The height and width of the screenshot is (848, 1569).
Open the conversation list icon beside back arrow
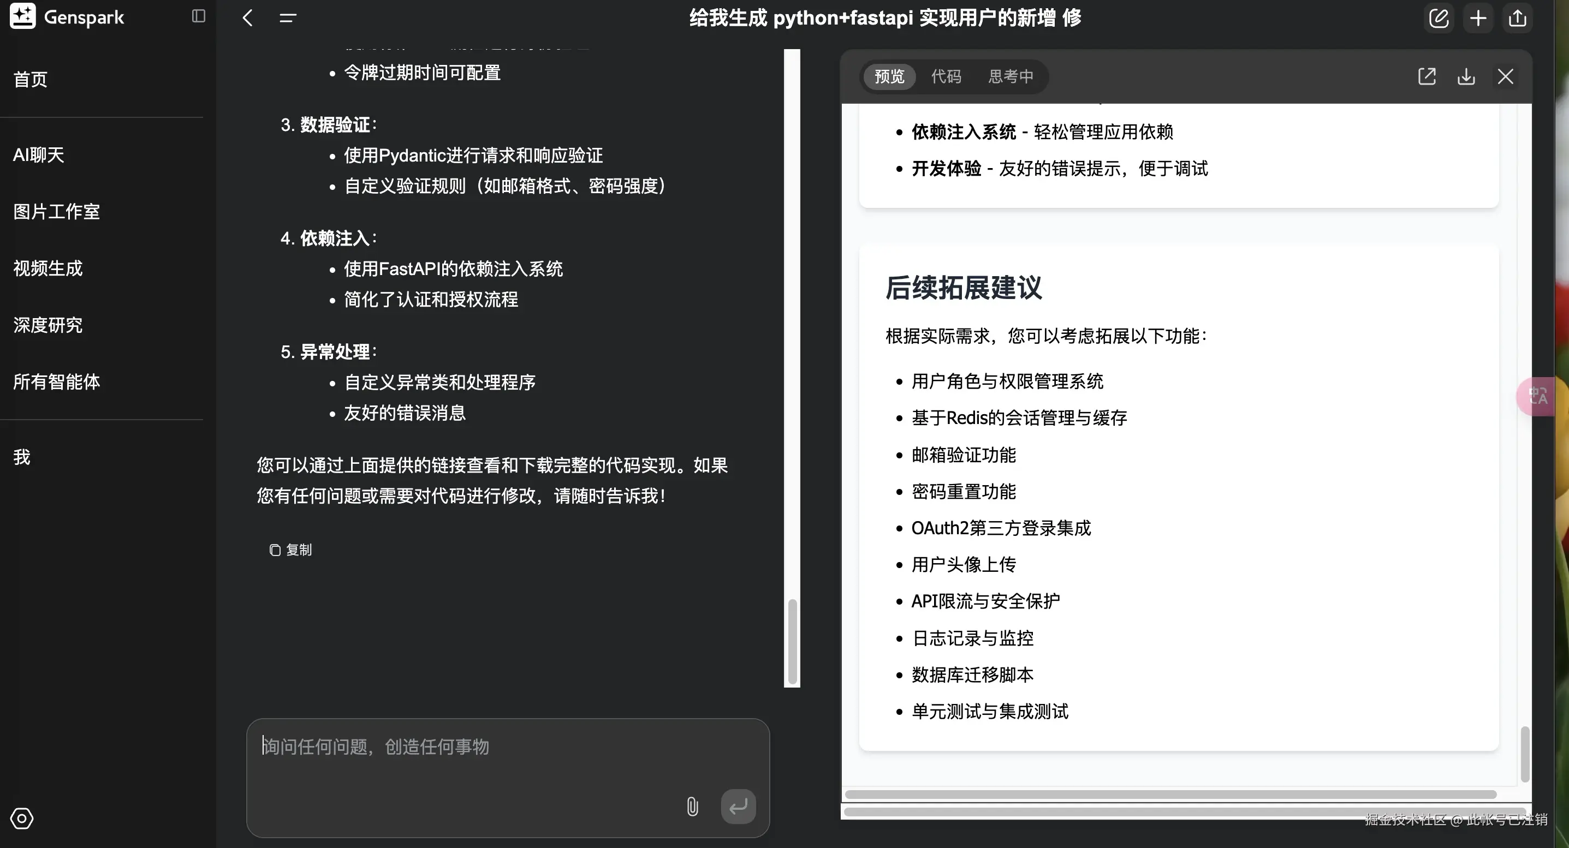tap(288, 18)
